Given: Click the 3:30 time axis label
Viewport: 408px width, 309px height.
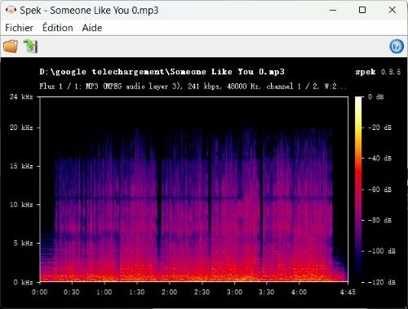Looking at the screenshot, I should click(x=267, y=292).
